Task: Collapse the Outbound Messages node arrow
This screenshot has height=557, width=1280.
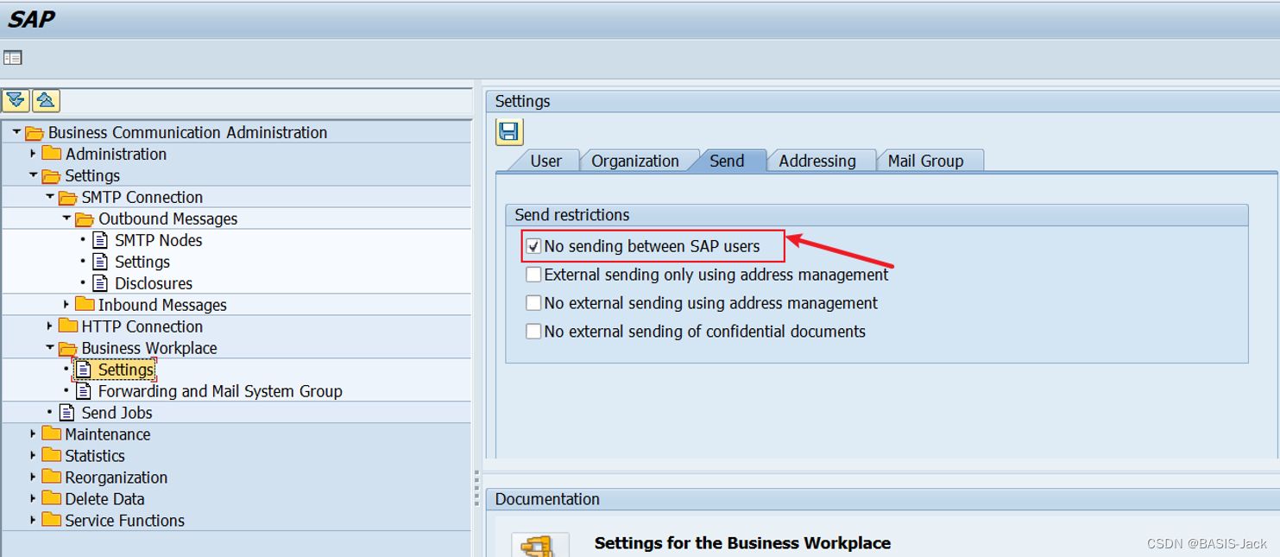Action: click(66, 218)
